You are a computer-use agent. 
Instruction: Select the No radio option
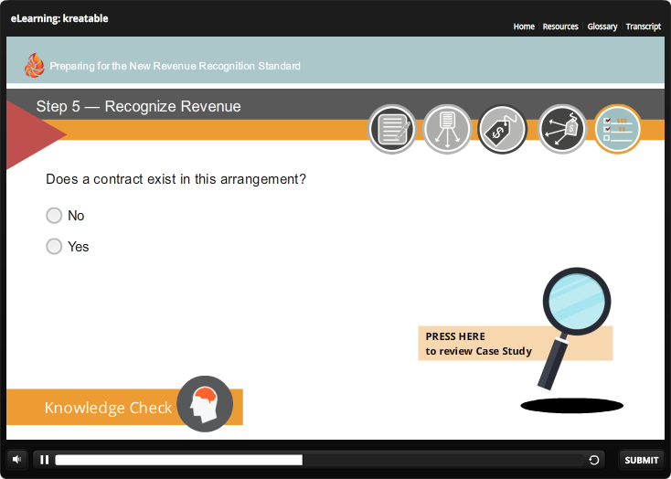coord(54,216)
